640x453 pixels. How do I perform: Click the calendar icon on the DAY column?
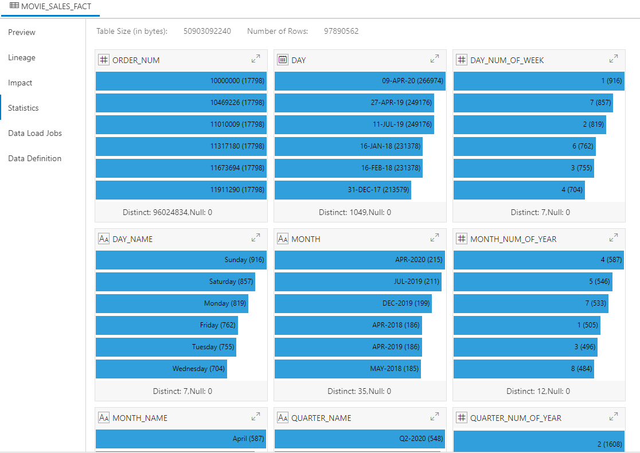tap(283, 60)
